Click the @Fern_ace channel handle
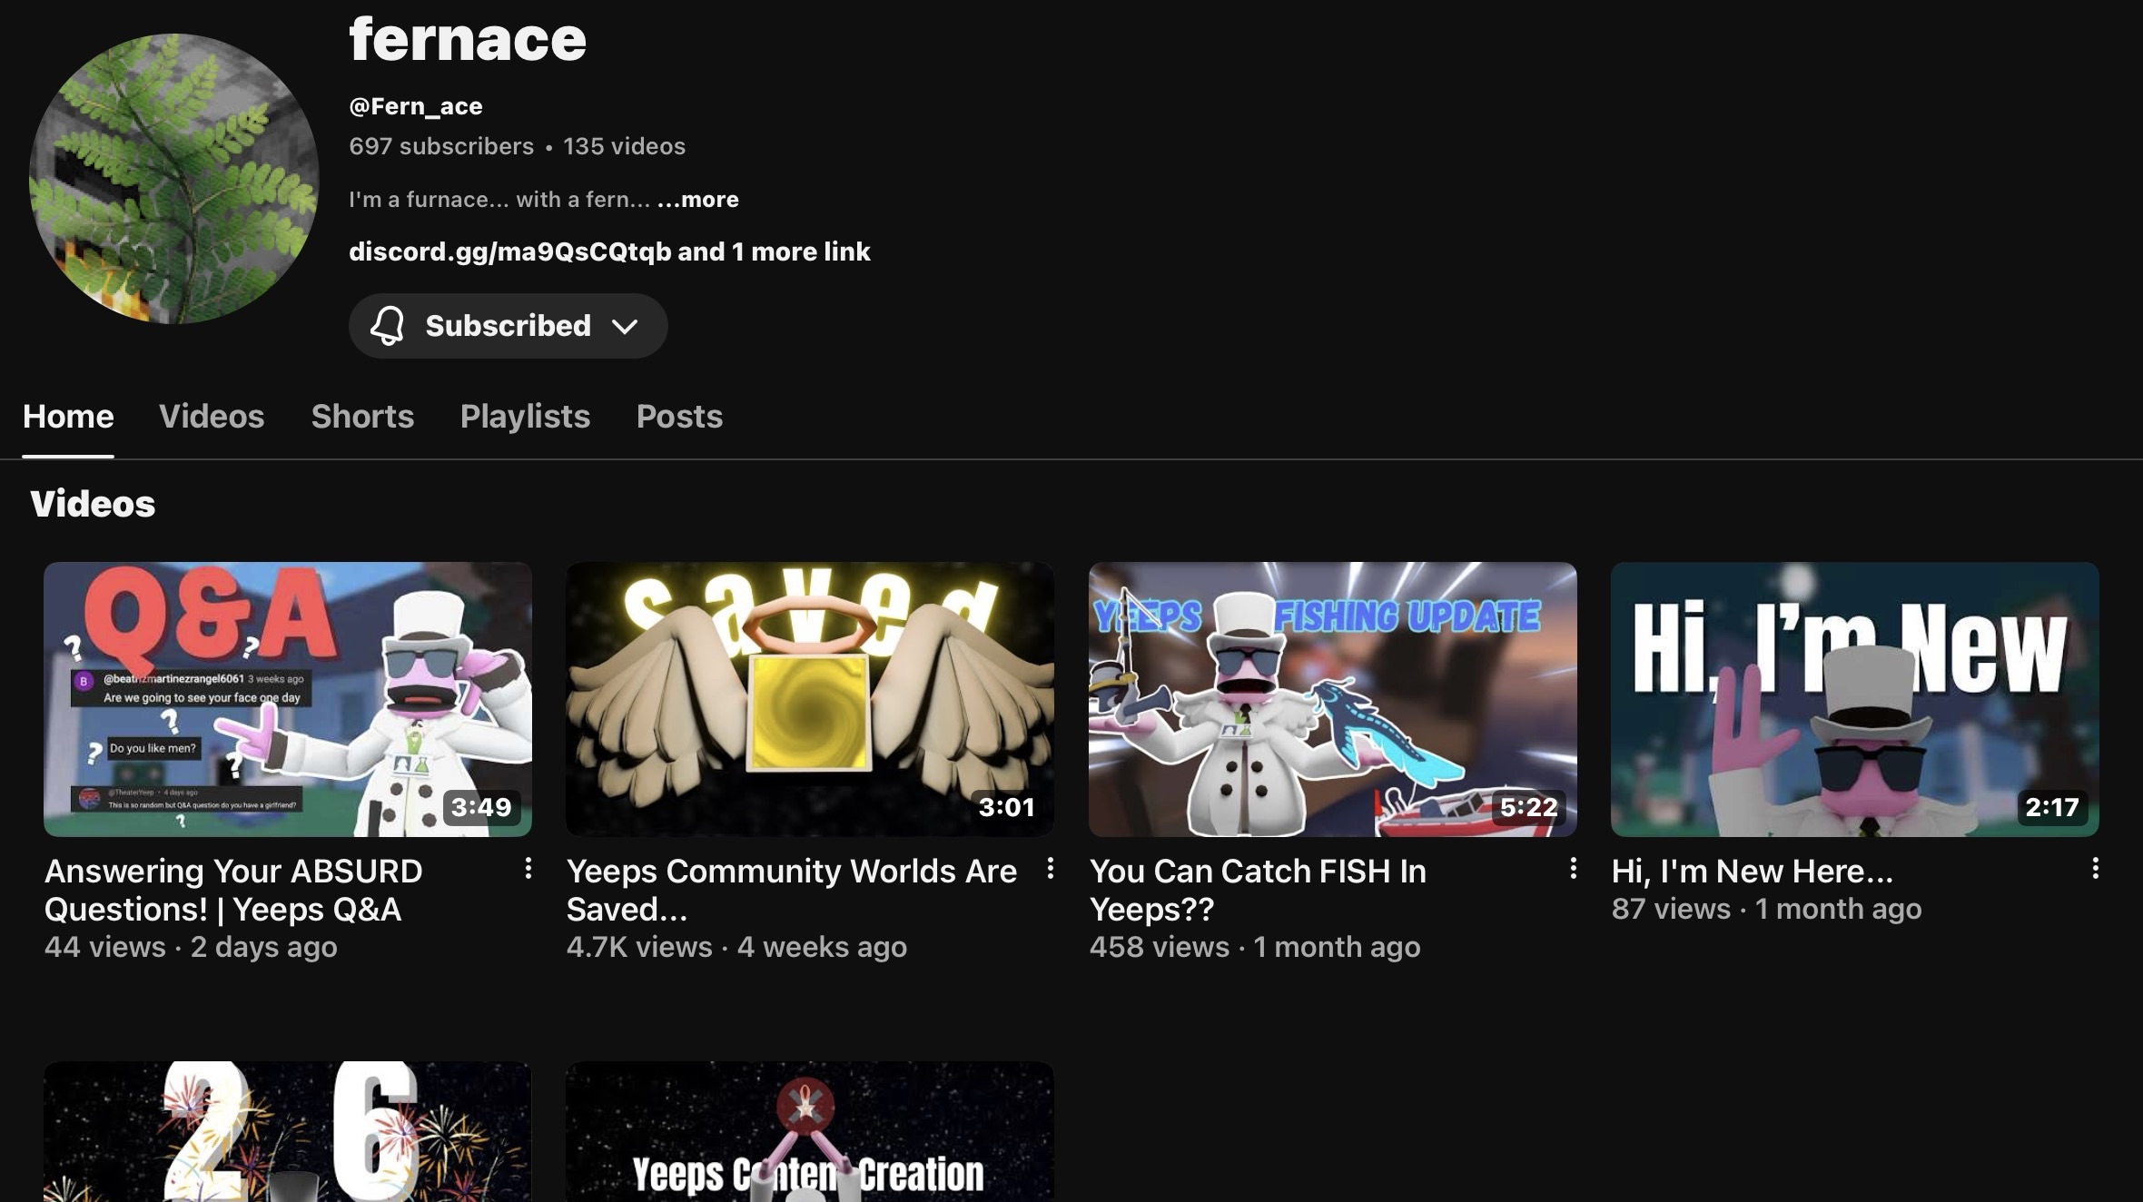Image resolution: width=2143 pixels, height=1202 pixels. (416, 106)
